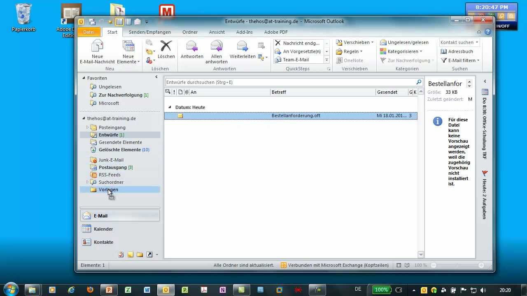Switch to the Senden/Empfangen tab
The width and height of the screenshot is (527, 296).
click(149, 32)
